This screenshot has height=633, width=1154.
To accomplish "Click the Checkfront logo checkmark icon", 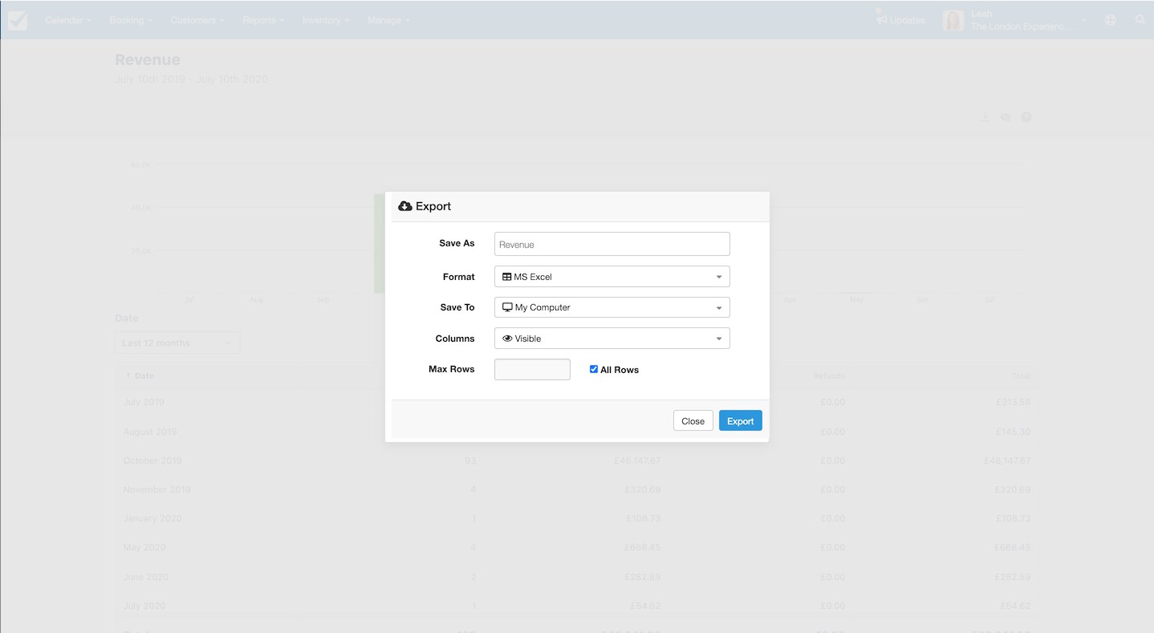I will [x=18, y=20].
